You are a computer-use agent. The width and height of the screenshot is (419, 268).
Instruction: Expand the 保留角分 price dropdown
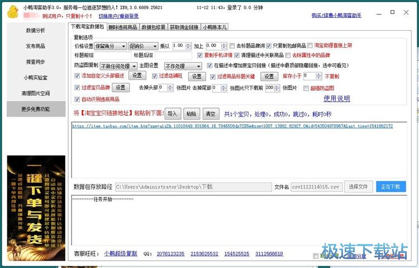click(111, 46)
